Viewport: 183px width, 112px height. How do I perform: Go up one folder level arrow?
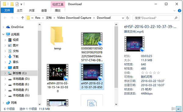click(23, 18)
